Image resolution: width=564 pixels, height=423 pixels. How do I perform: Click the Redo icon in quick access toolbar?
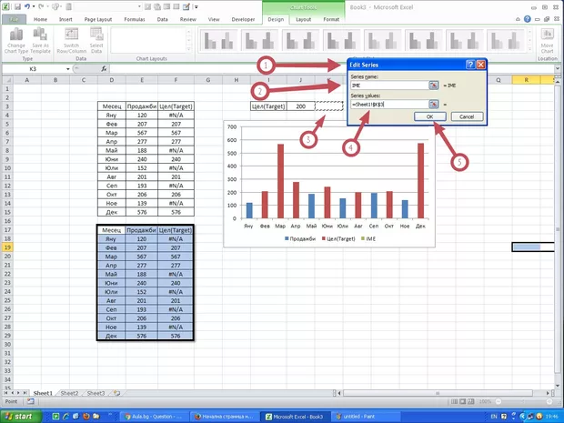point(41,6)
